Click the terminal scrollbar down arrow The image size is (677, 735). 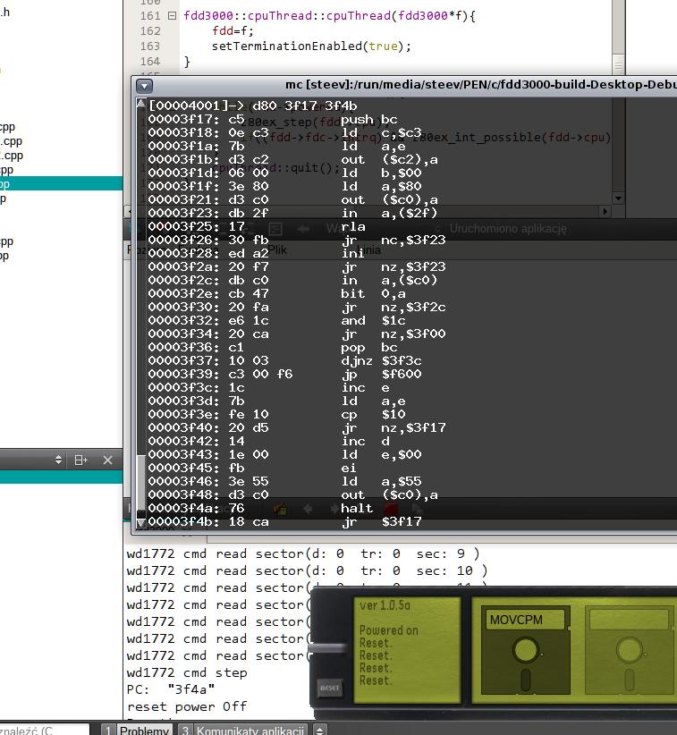point(140,521)
